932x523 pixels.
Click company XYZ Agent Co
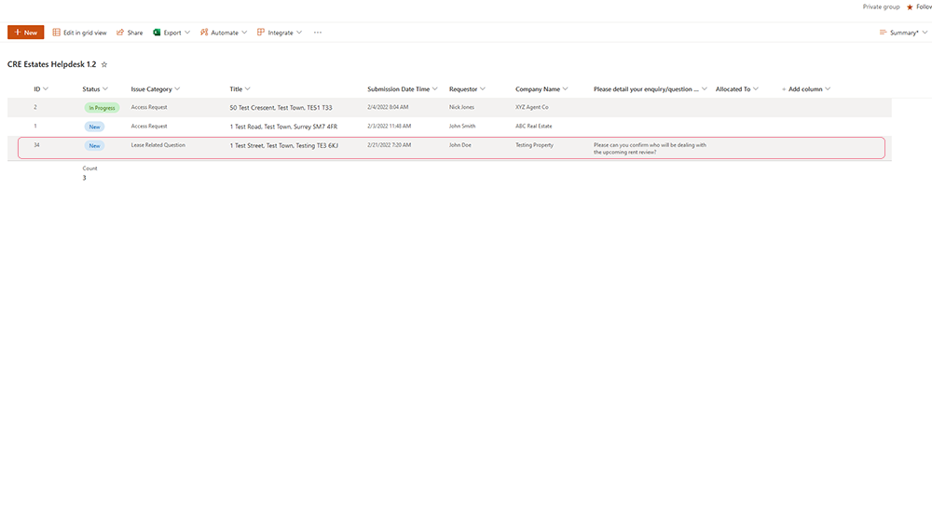(532, 107)
